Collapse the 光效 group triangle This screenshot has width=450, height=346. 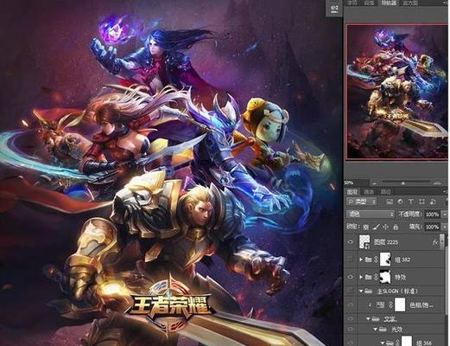376,329
